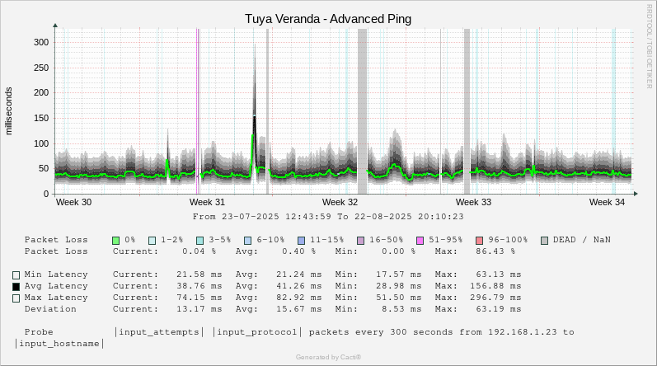
Task: Click the |input_hostname| placeholder text
Action: (59, 344)
